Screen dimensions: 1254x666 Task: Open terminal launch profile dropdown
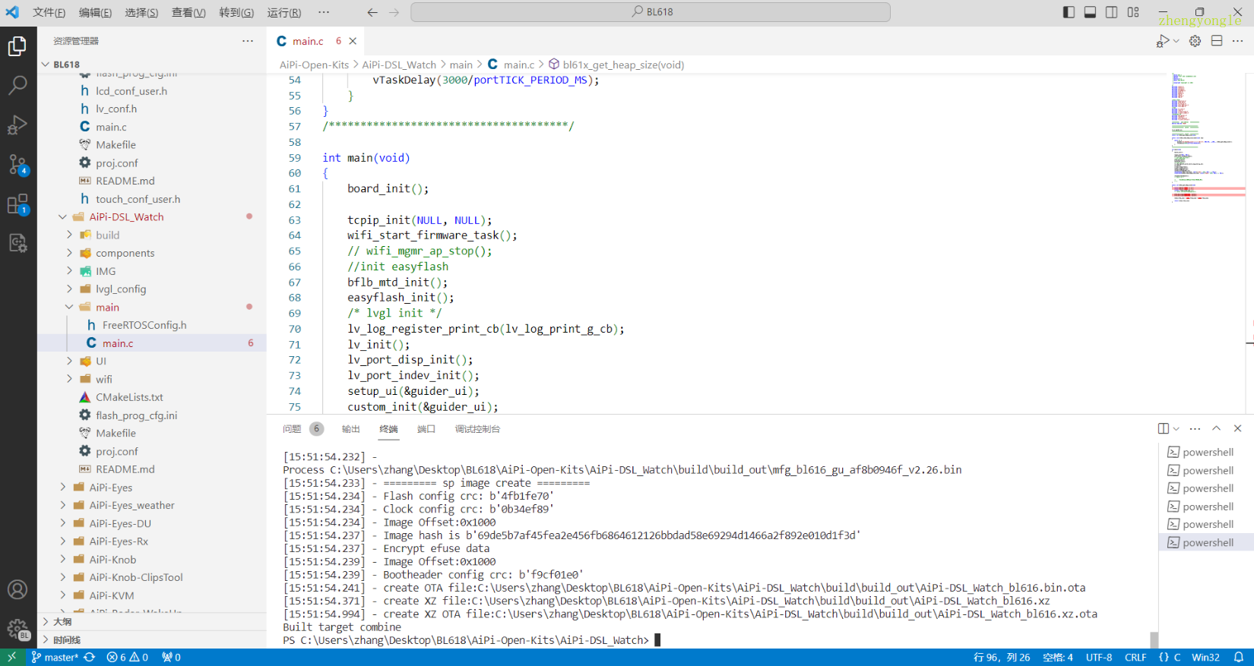coord(1176,428)
